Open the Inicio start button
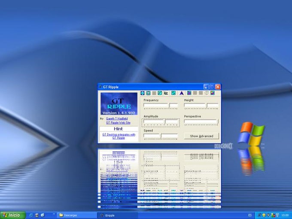Image resolution: width=292 pixels, height=219 pixels. (12, 215)
